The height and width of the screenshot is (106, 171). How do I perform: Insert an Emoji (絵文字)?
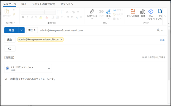point(118,15)
